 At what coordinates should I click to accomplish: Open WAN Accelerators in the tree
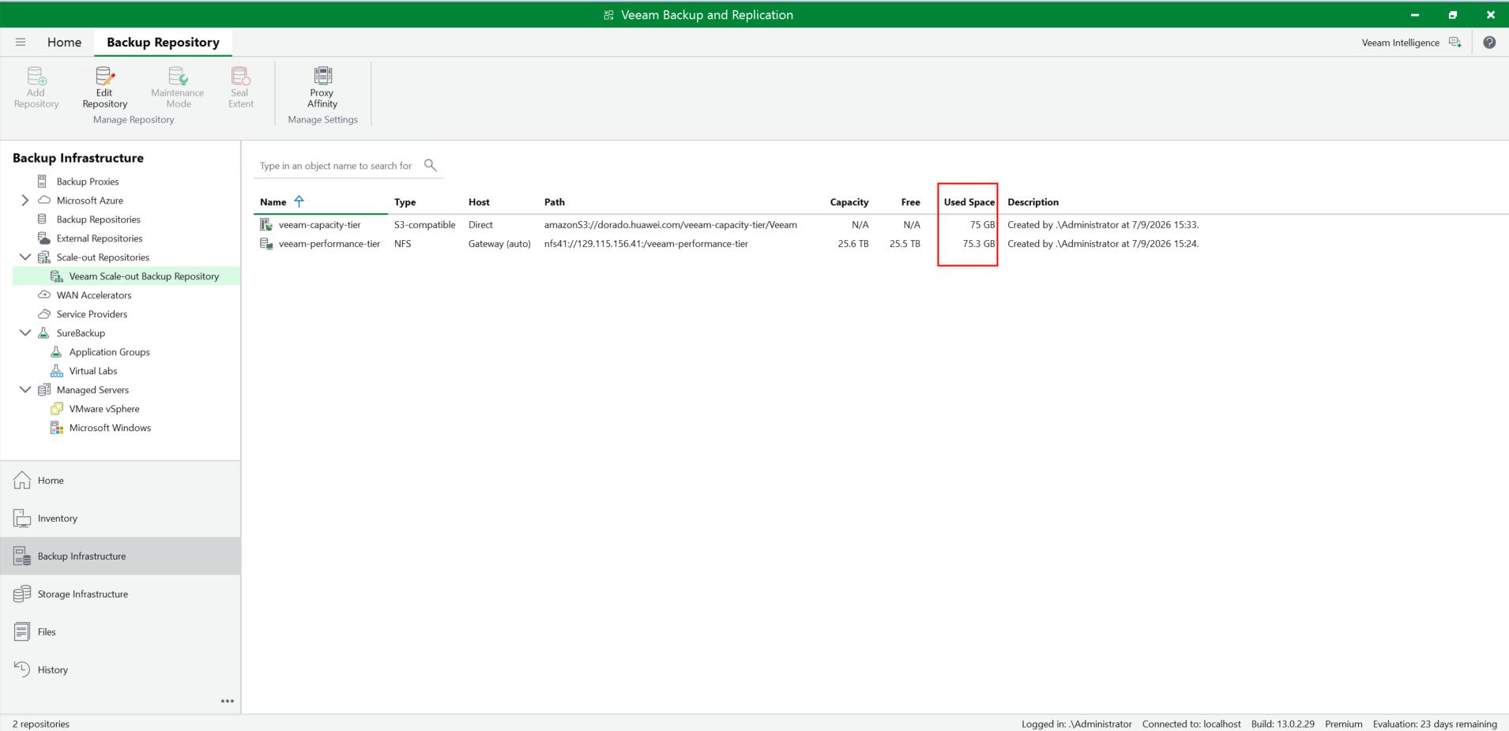(94, 295)
